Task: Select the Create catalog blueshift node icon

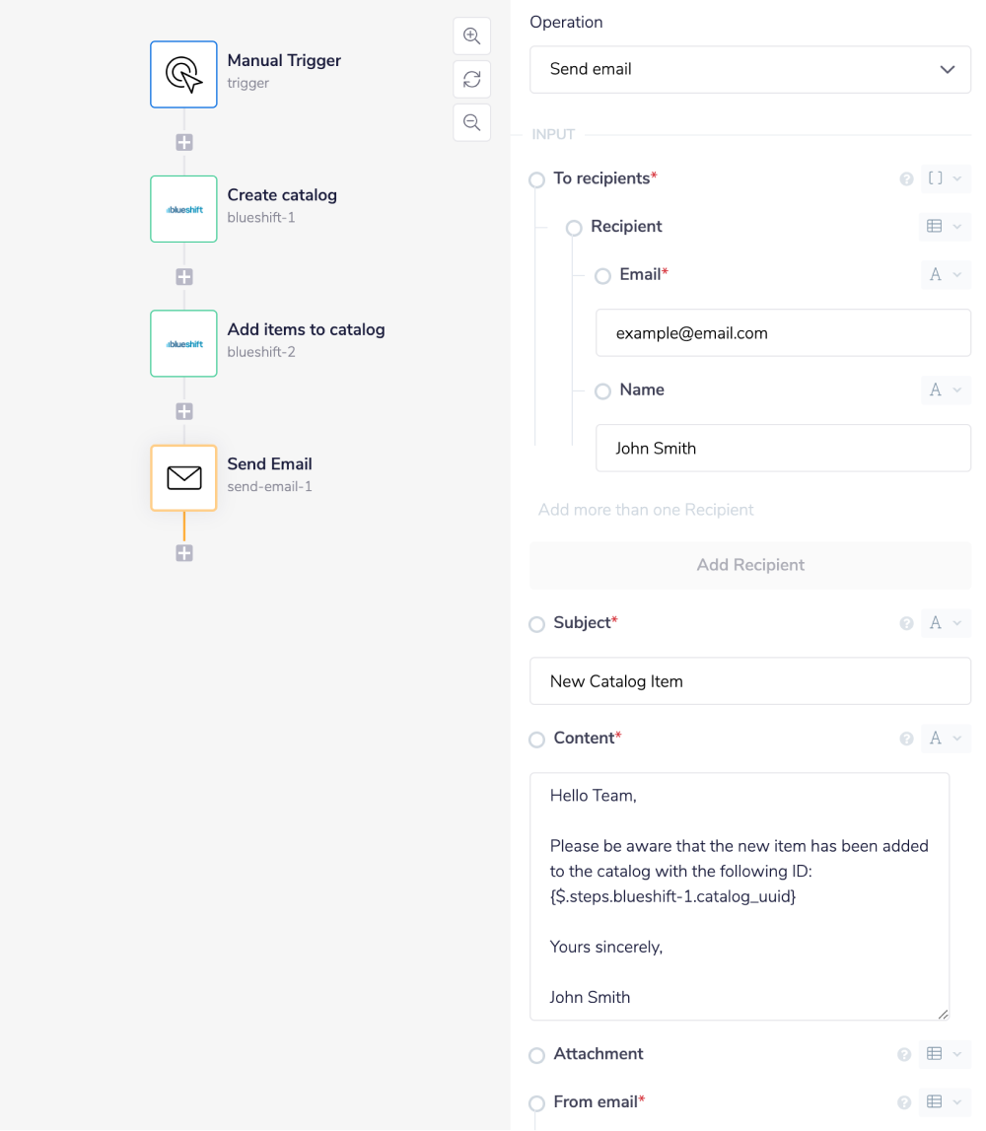Action: 183,209
